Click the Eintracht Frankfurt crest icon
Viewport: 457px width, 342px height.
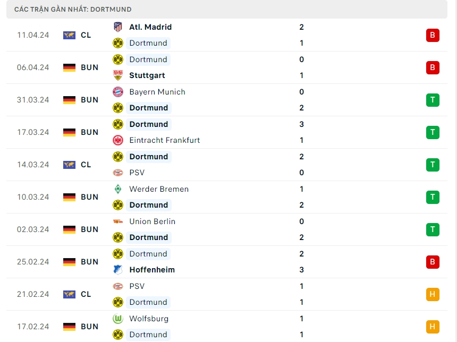[118, 140]
